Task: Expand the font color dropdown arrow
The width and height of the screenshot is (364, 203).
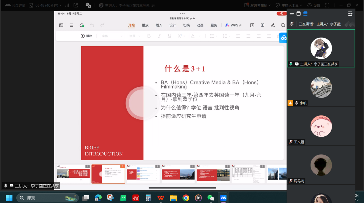Action: click(200, 36)
